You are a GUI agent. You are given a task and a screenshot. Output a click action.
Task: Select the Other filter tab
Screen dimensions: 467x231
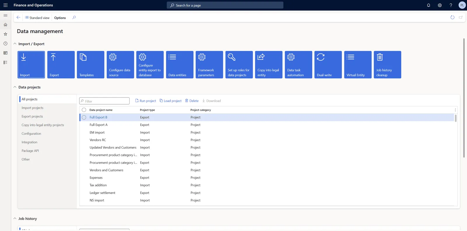(48, 159)
